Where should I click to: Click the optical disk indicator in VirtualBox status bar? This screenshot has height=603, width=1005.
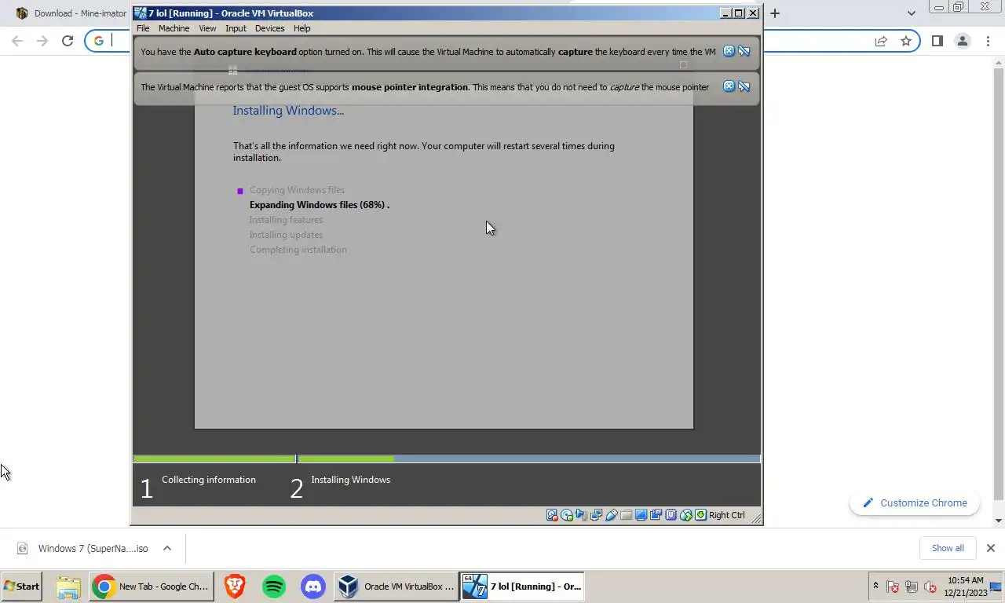tap(567, 515)
